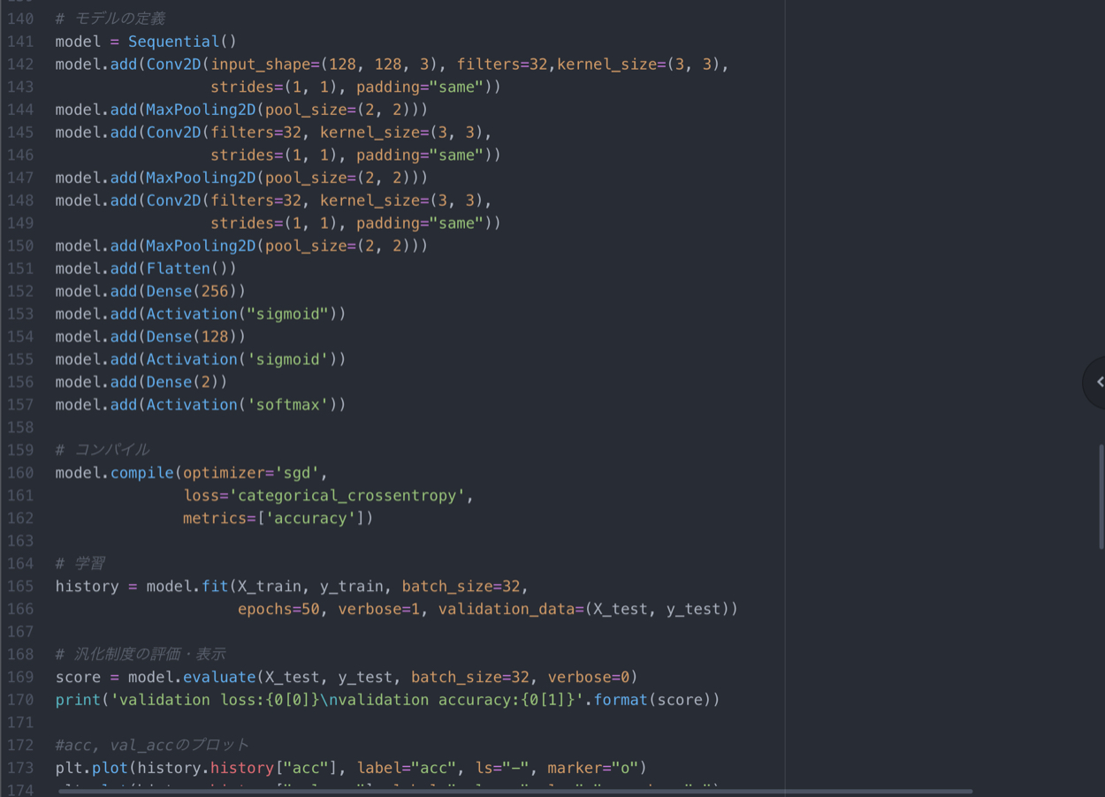Click the epochs=50 argument
1105x797 pixels.
[x=278, y=609]
